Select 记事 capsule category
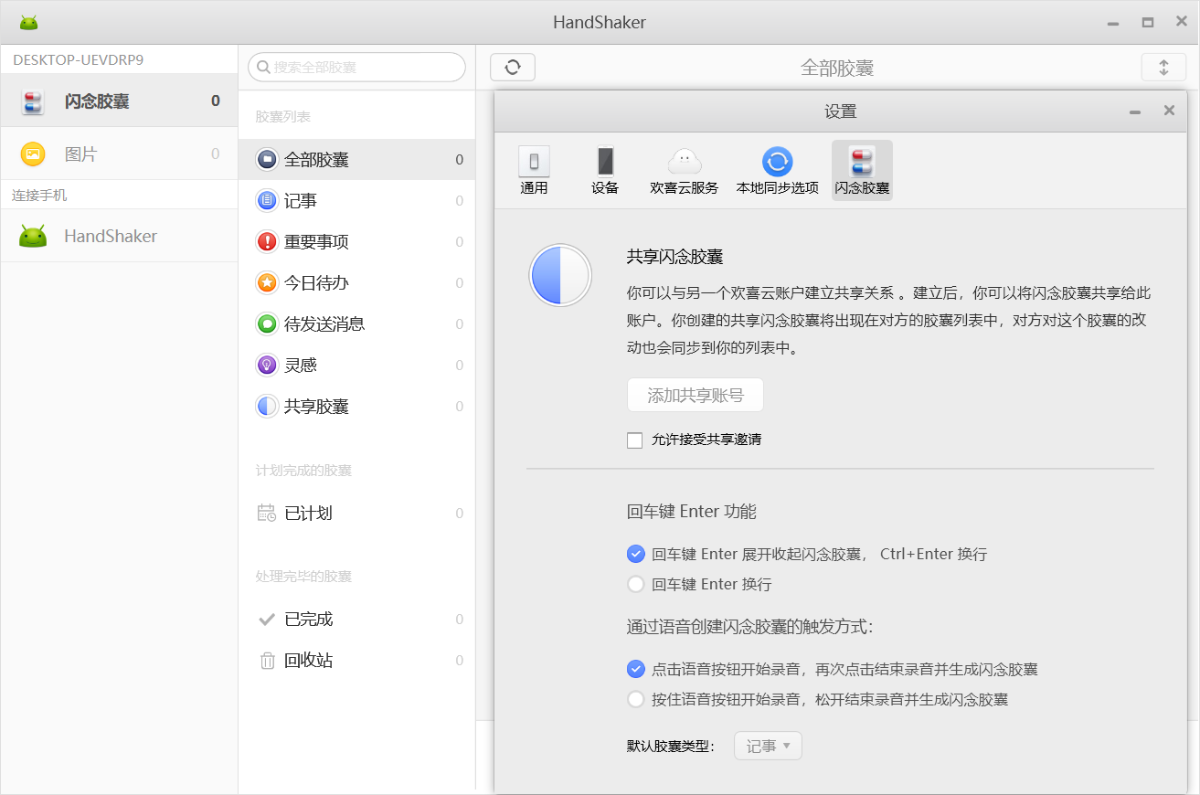1200x795 pixels. [x=356, y=201]
